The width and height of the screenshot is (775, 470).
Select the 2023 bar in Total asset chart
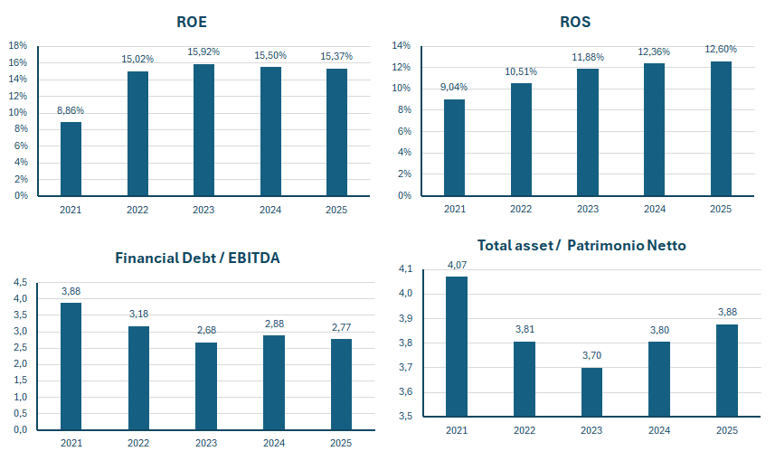click(591, 392)
